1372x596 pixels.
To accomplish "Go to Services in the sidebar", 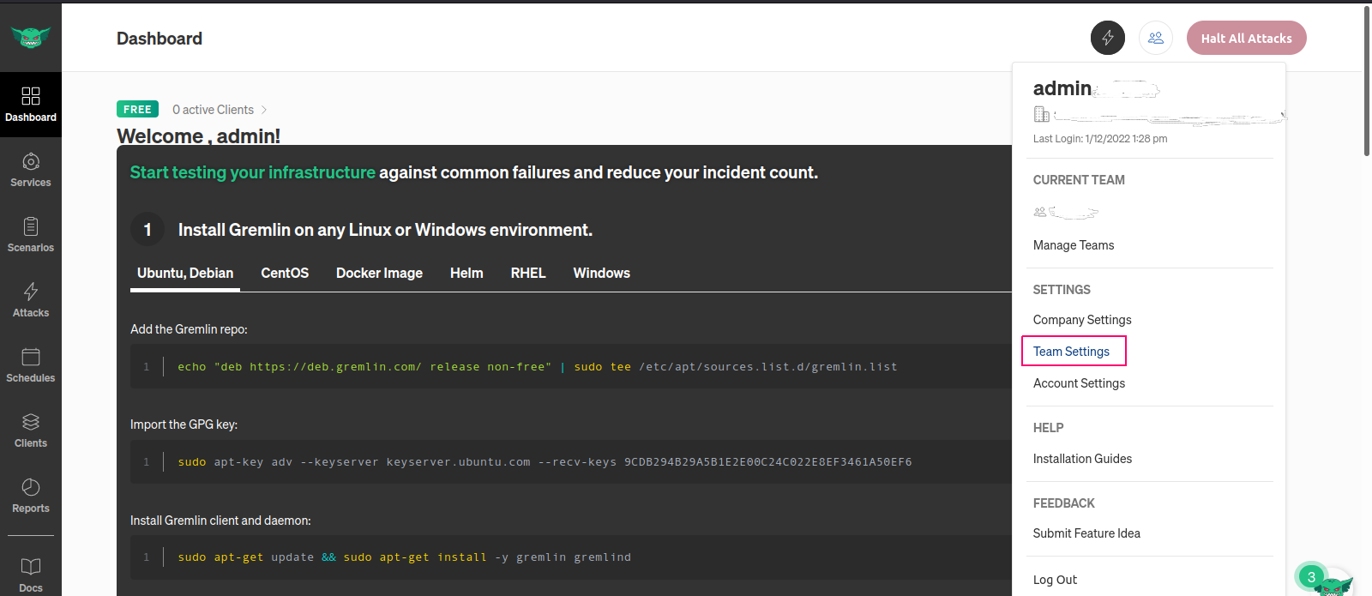I will (x=31, y=170).
